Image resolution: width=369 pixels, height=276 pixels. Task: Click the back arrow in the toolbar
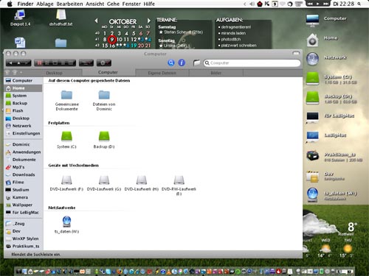[x=10, y=63]
